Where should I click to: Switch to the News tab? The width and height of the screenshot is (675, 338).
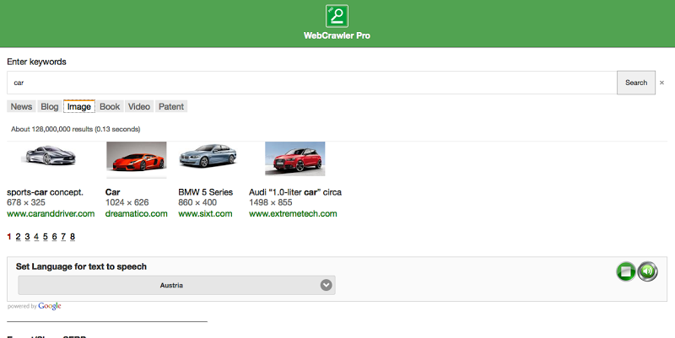(22, 107)
